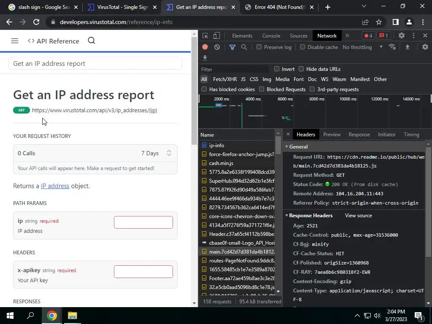Show the 1 issue badge in DevTools
This screenshot has height=324, width=432.
383,35
